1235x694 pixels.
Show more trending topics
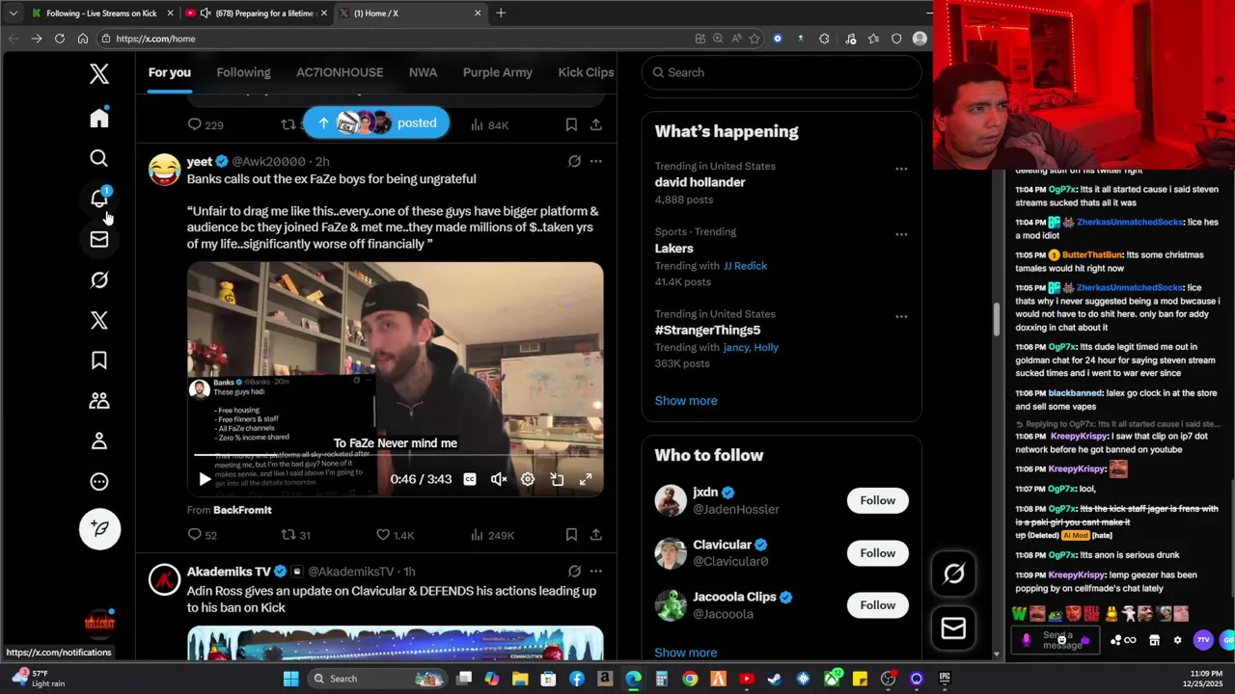click(686, 401)
